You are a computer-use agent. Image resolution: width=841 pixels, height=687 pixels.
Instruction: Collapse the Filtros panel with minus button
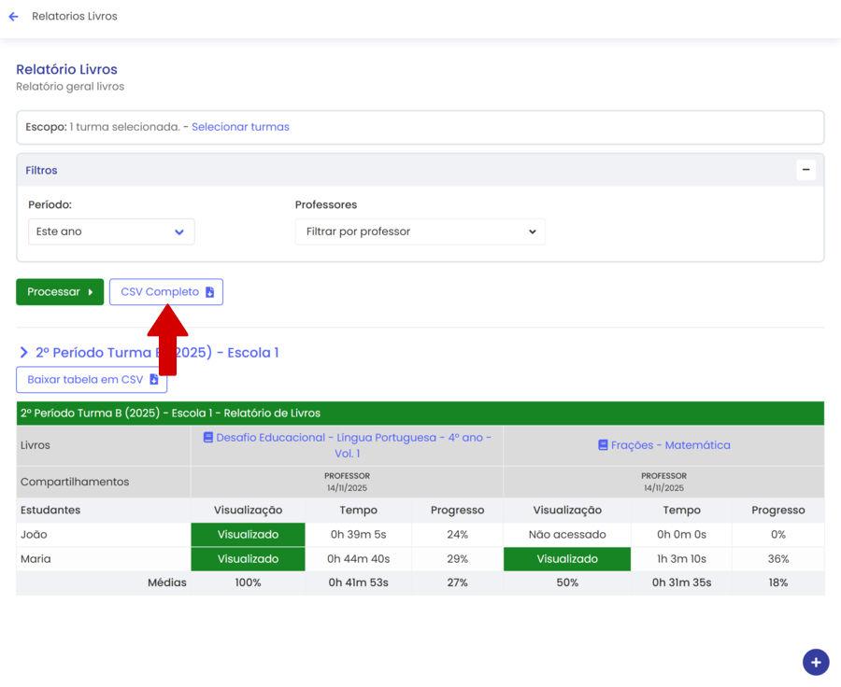tap(805, 170)
